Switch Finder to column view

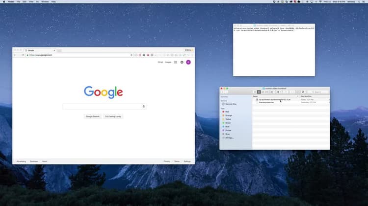(263, 92)
